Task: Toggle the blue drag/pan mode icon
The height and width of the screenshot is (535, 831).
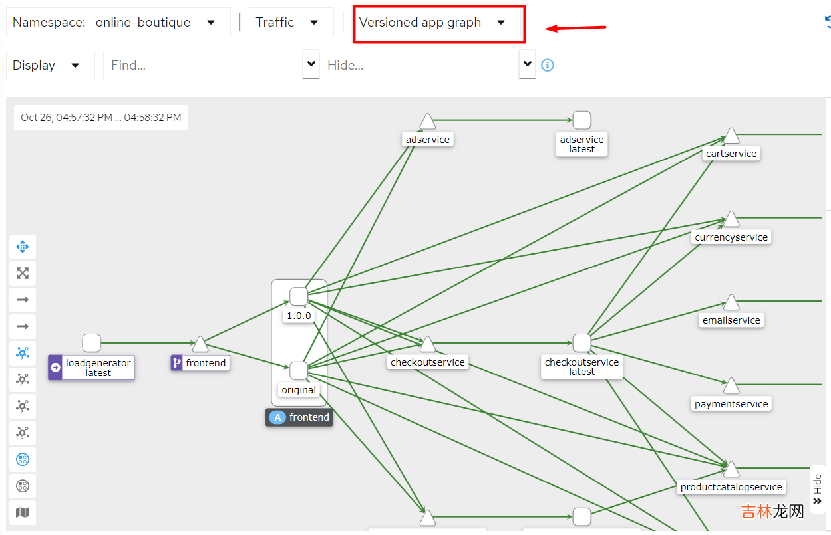Action: 23,247
